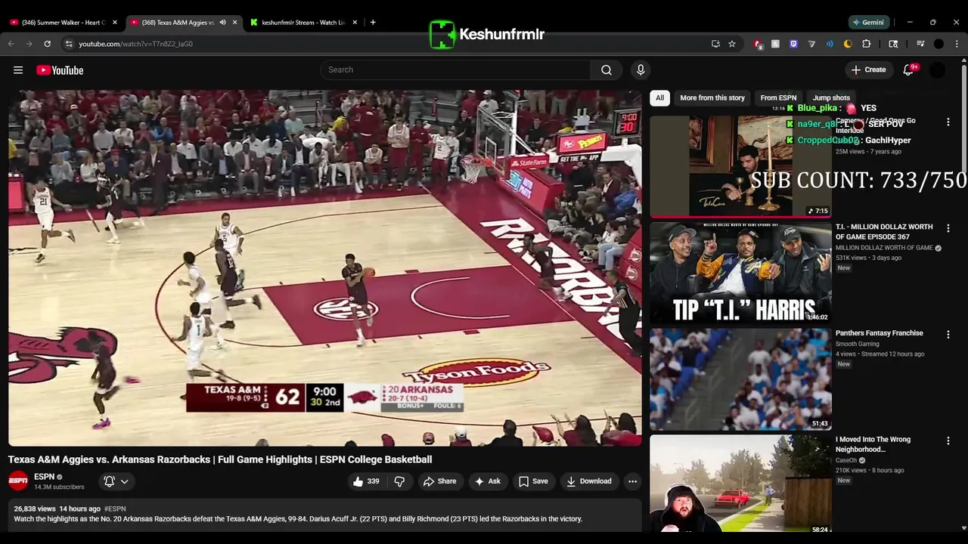This screenshot has width=968, height=544.
Task: Open the Chrome three-dot menu
Action: pyautogui.click(x=957, y=44)
